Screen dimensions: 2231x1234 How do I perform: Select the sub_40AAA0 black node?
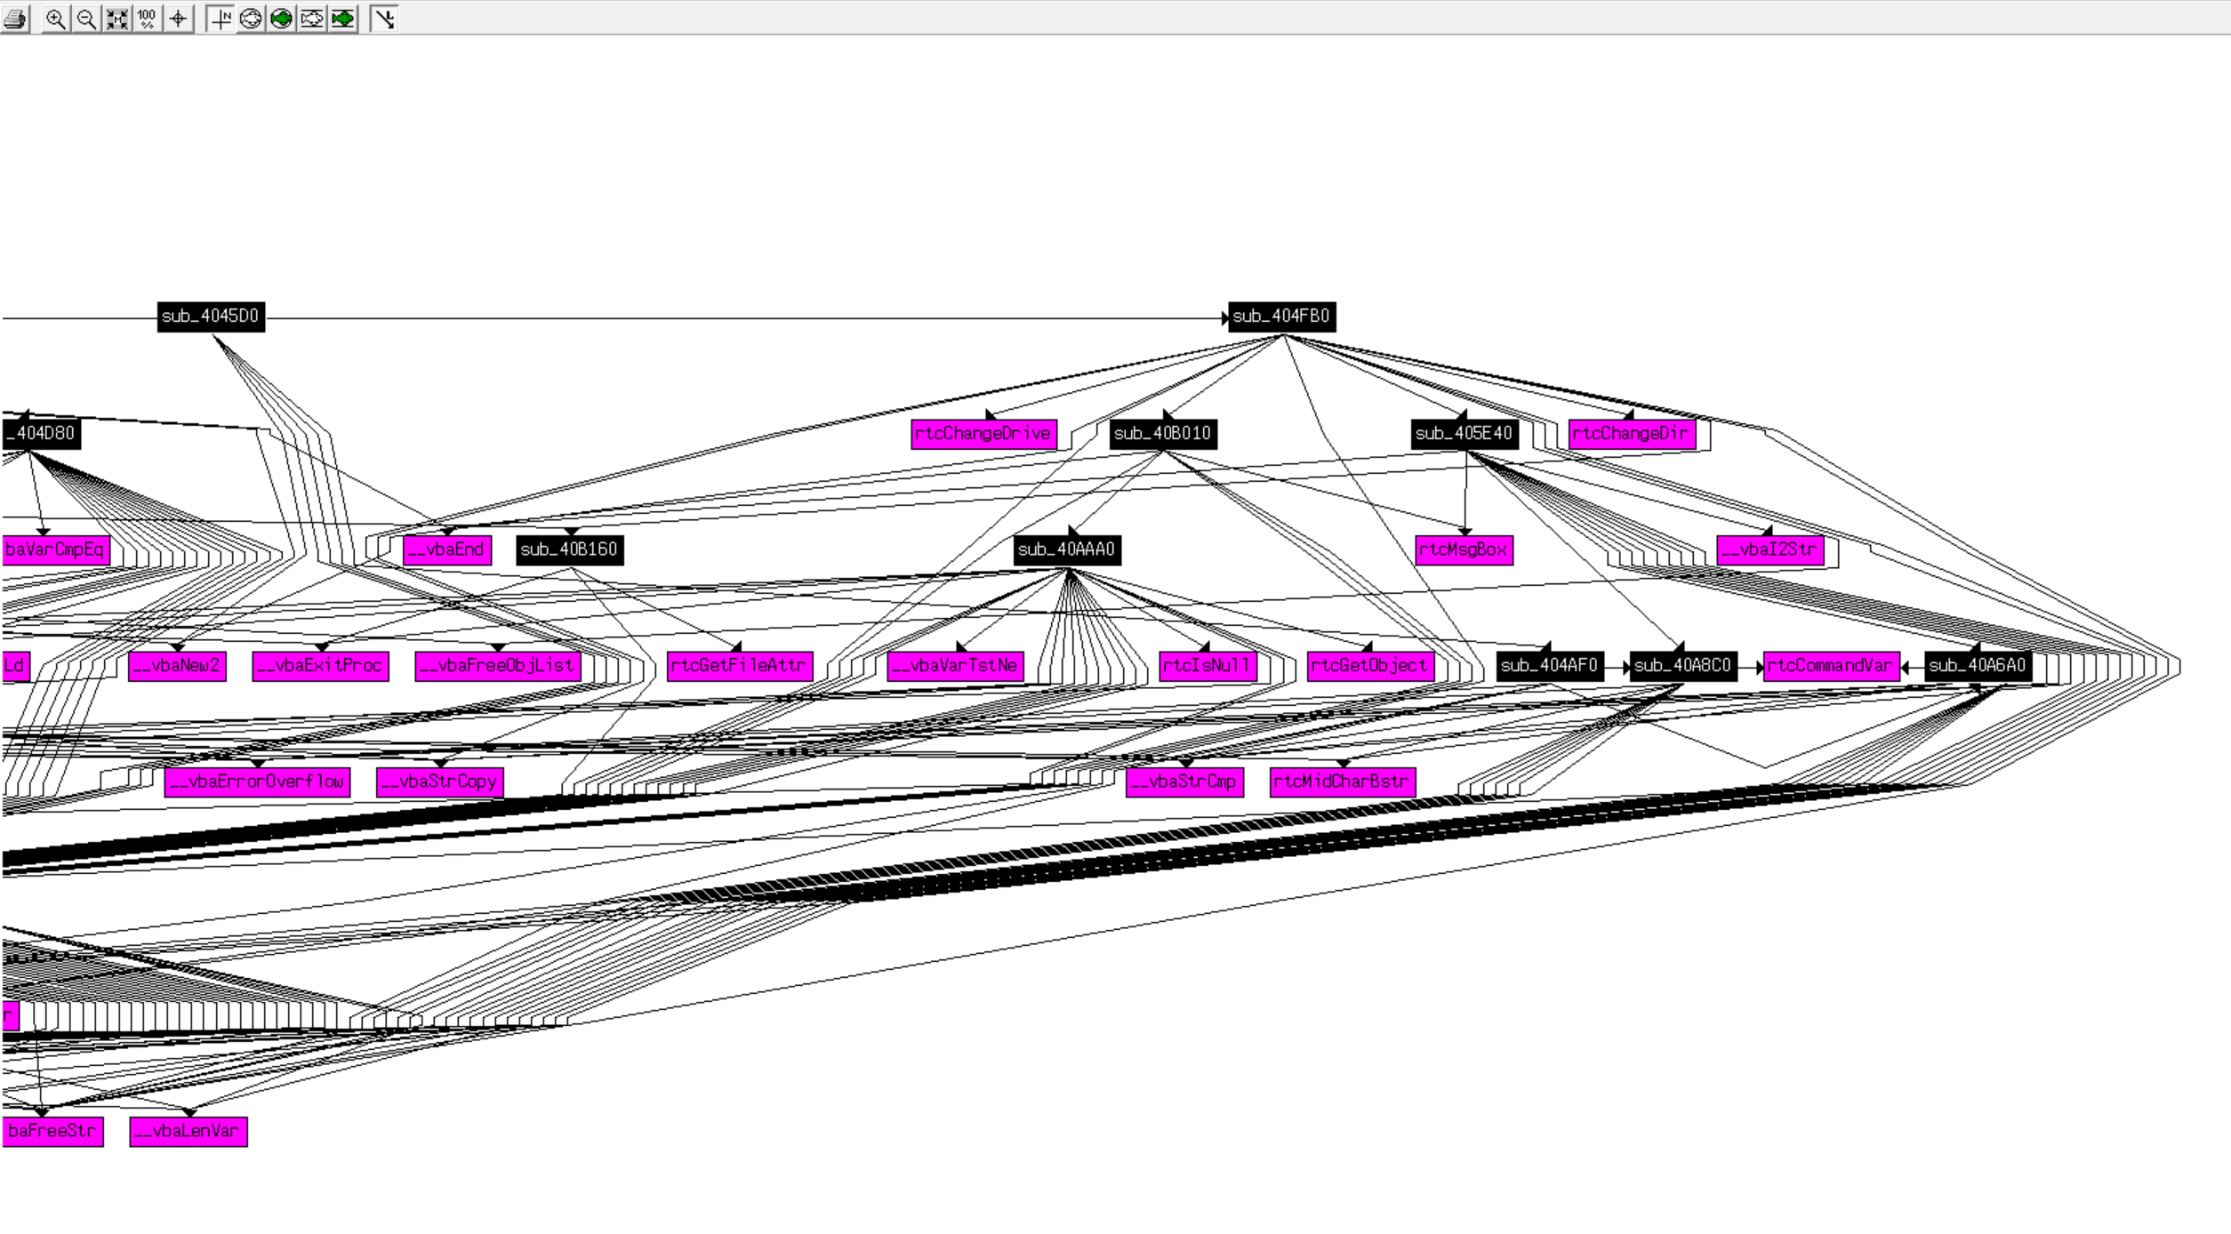tap(1067, 550)
